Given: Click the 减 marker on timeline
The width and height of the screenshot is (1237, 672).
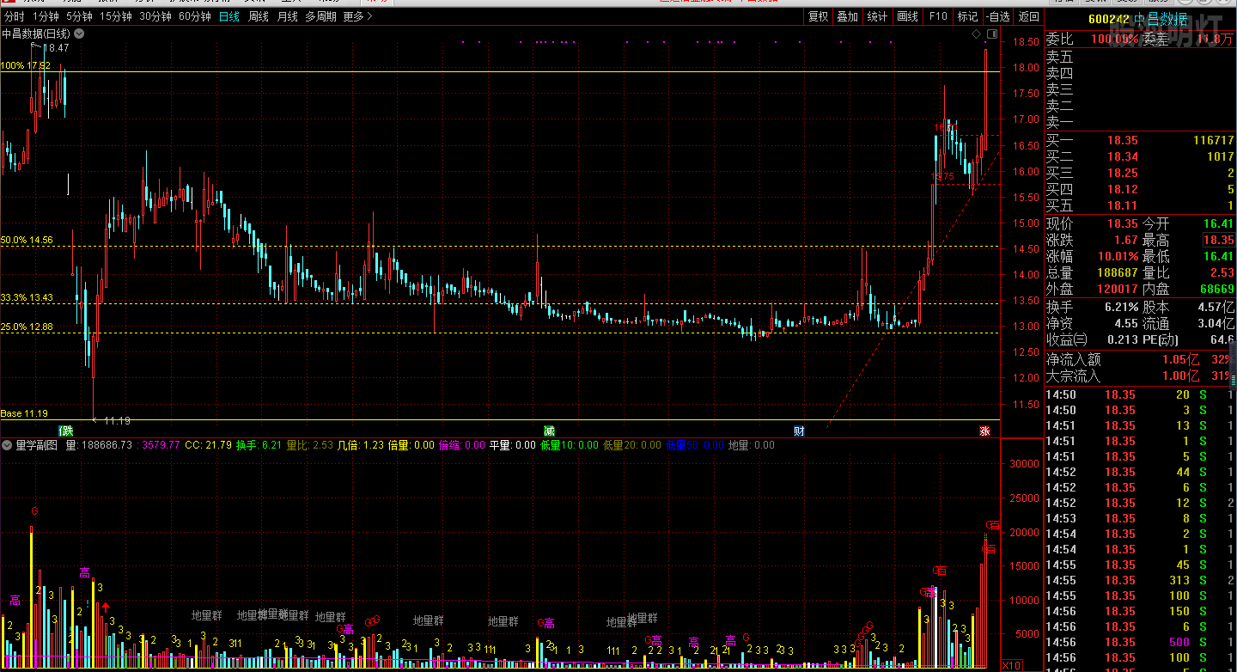Looking at the screenshot, I should tap(549, 431).
